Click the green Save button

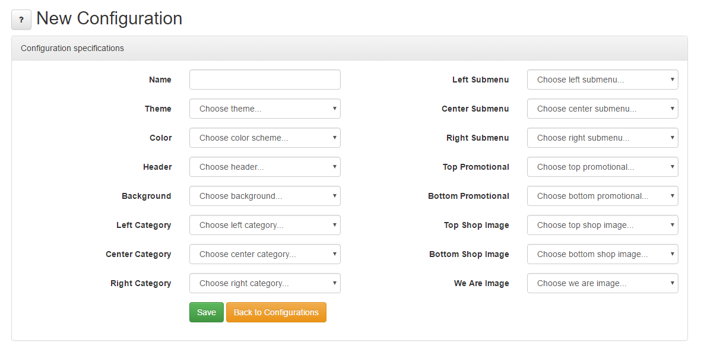coord(207,312)
